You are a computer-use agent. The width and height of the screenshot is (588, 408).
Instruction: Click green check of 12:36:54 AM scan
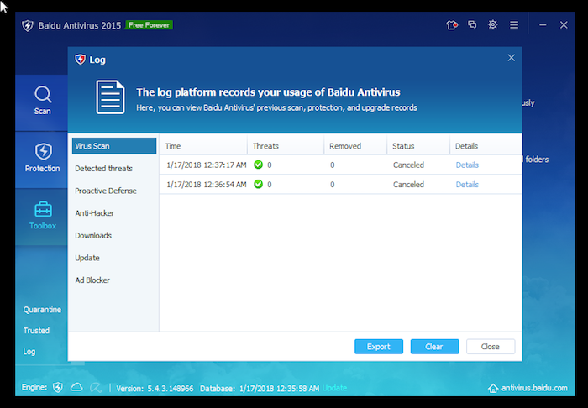(x=258, y=184)
